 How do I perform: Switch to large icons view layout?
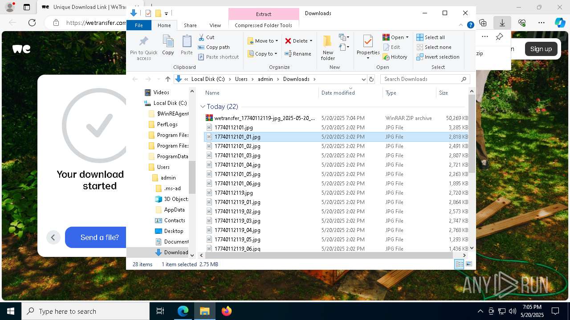pyautogui.click(x=468, y=264)
